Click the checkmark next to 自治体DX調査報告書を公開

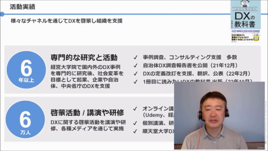pyautogui.click(x=135, y=65)
